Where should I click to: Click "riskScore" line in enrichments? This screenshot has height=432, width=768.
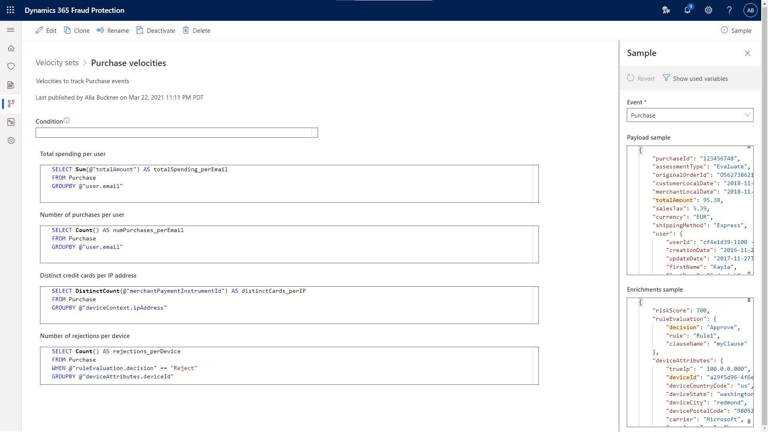pos(681,310)
